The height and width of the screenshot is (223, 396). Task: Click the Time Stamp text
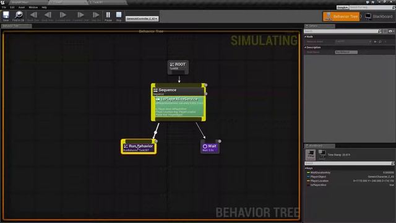pos(339,155)
